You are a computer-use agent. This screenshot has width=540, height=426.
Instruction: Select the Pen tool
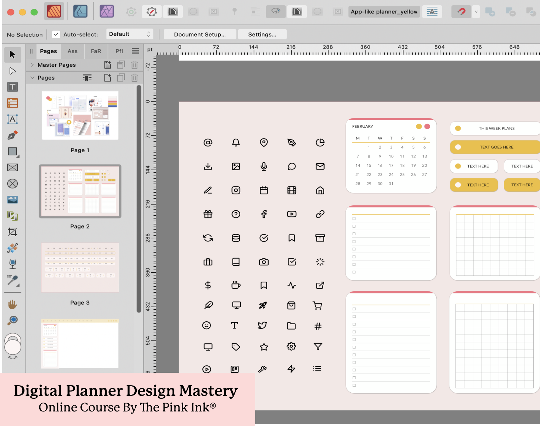(x=12, y=135)
